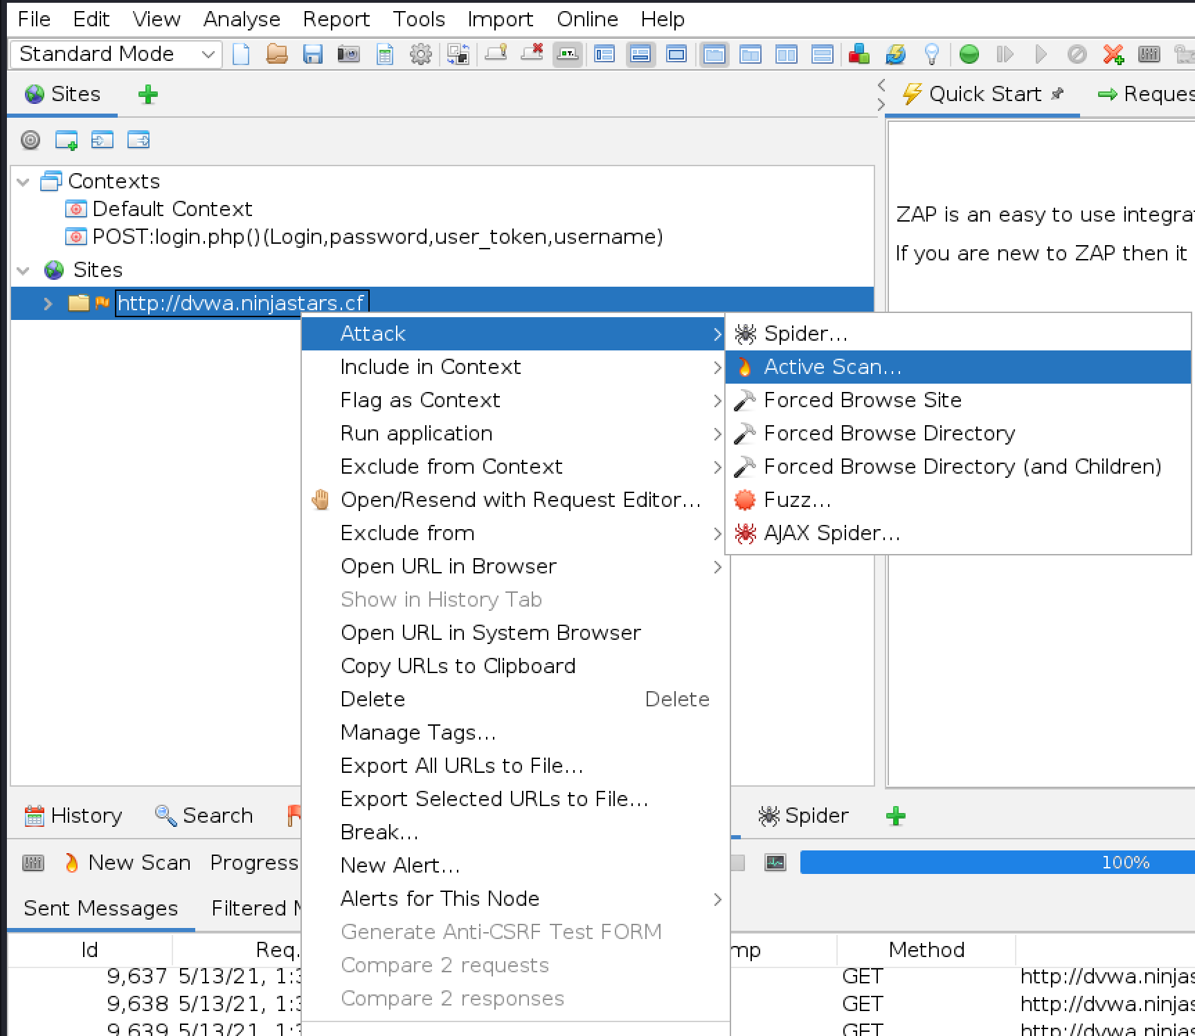Click the New Context icon in Sites toolbar

coord(66,141)
